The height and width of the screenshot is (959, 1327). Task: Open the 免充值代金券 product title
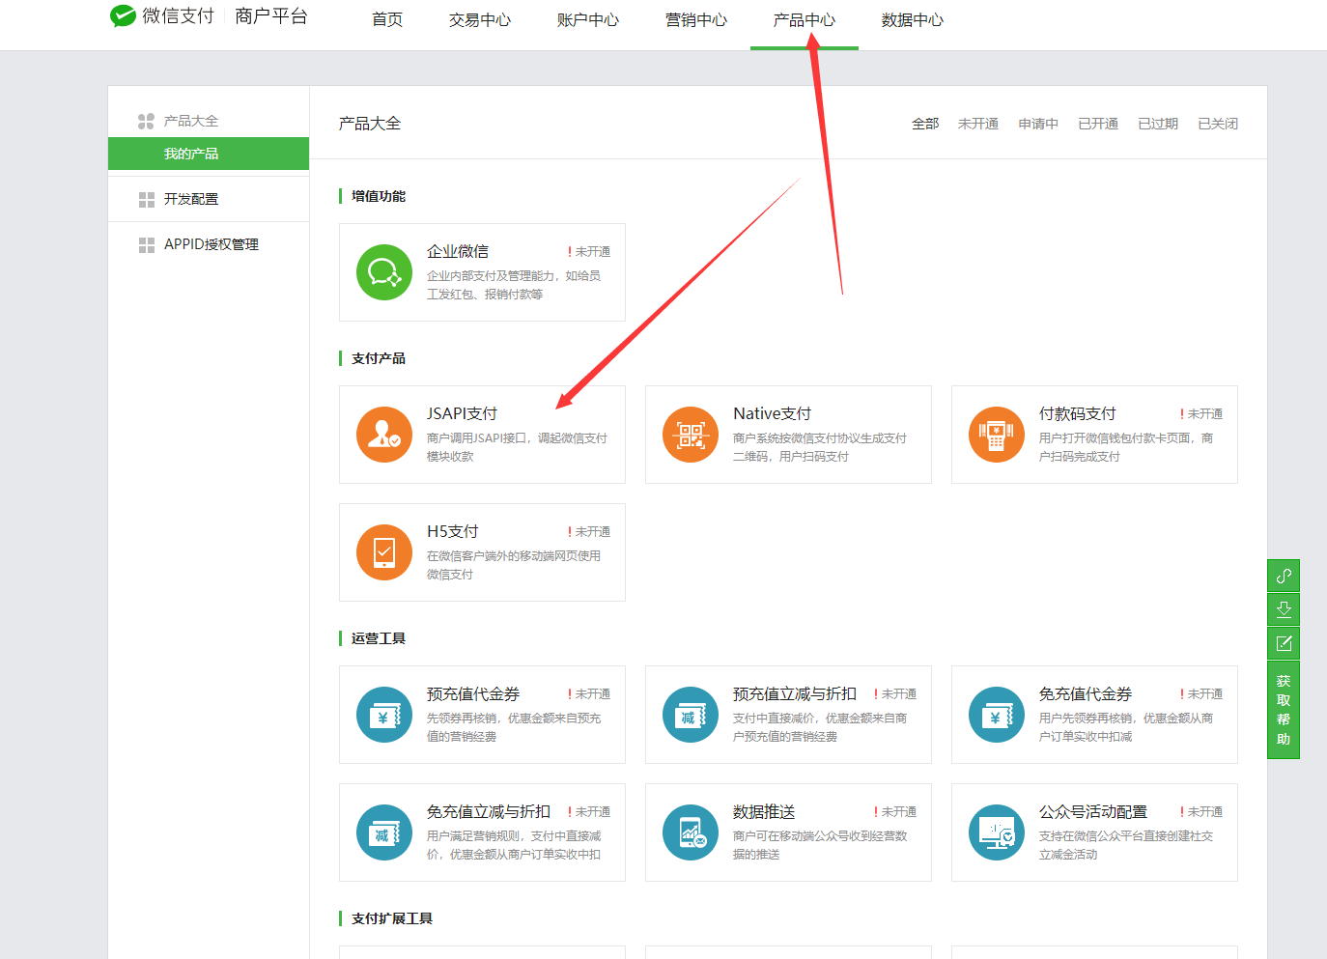1086,693
